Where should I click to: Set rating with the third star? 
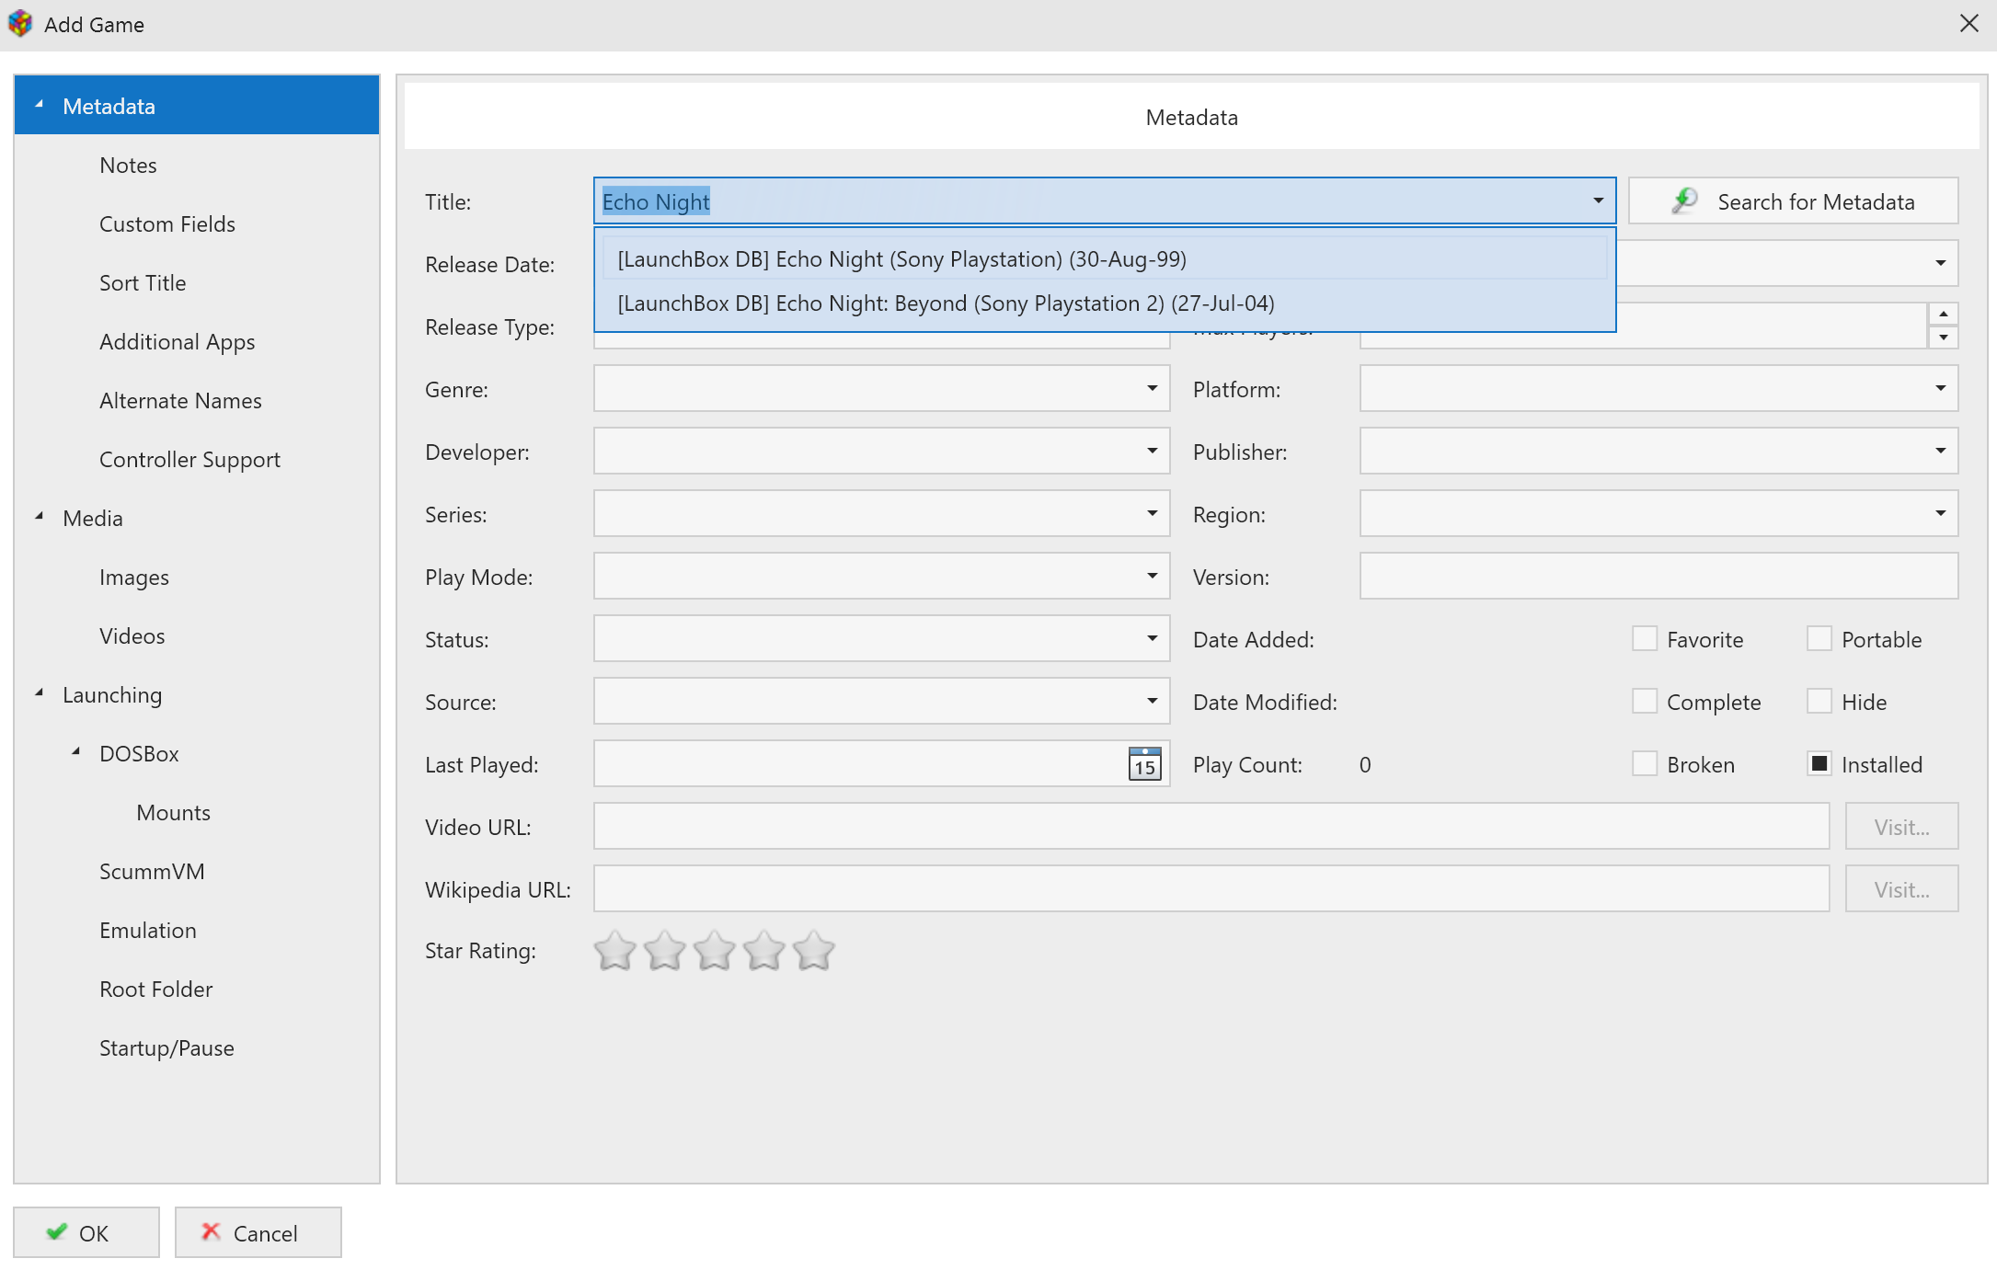pos(715,951)
